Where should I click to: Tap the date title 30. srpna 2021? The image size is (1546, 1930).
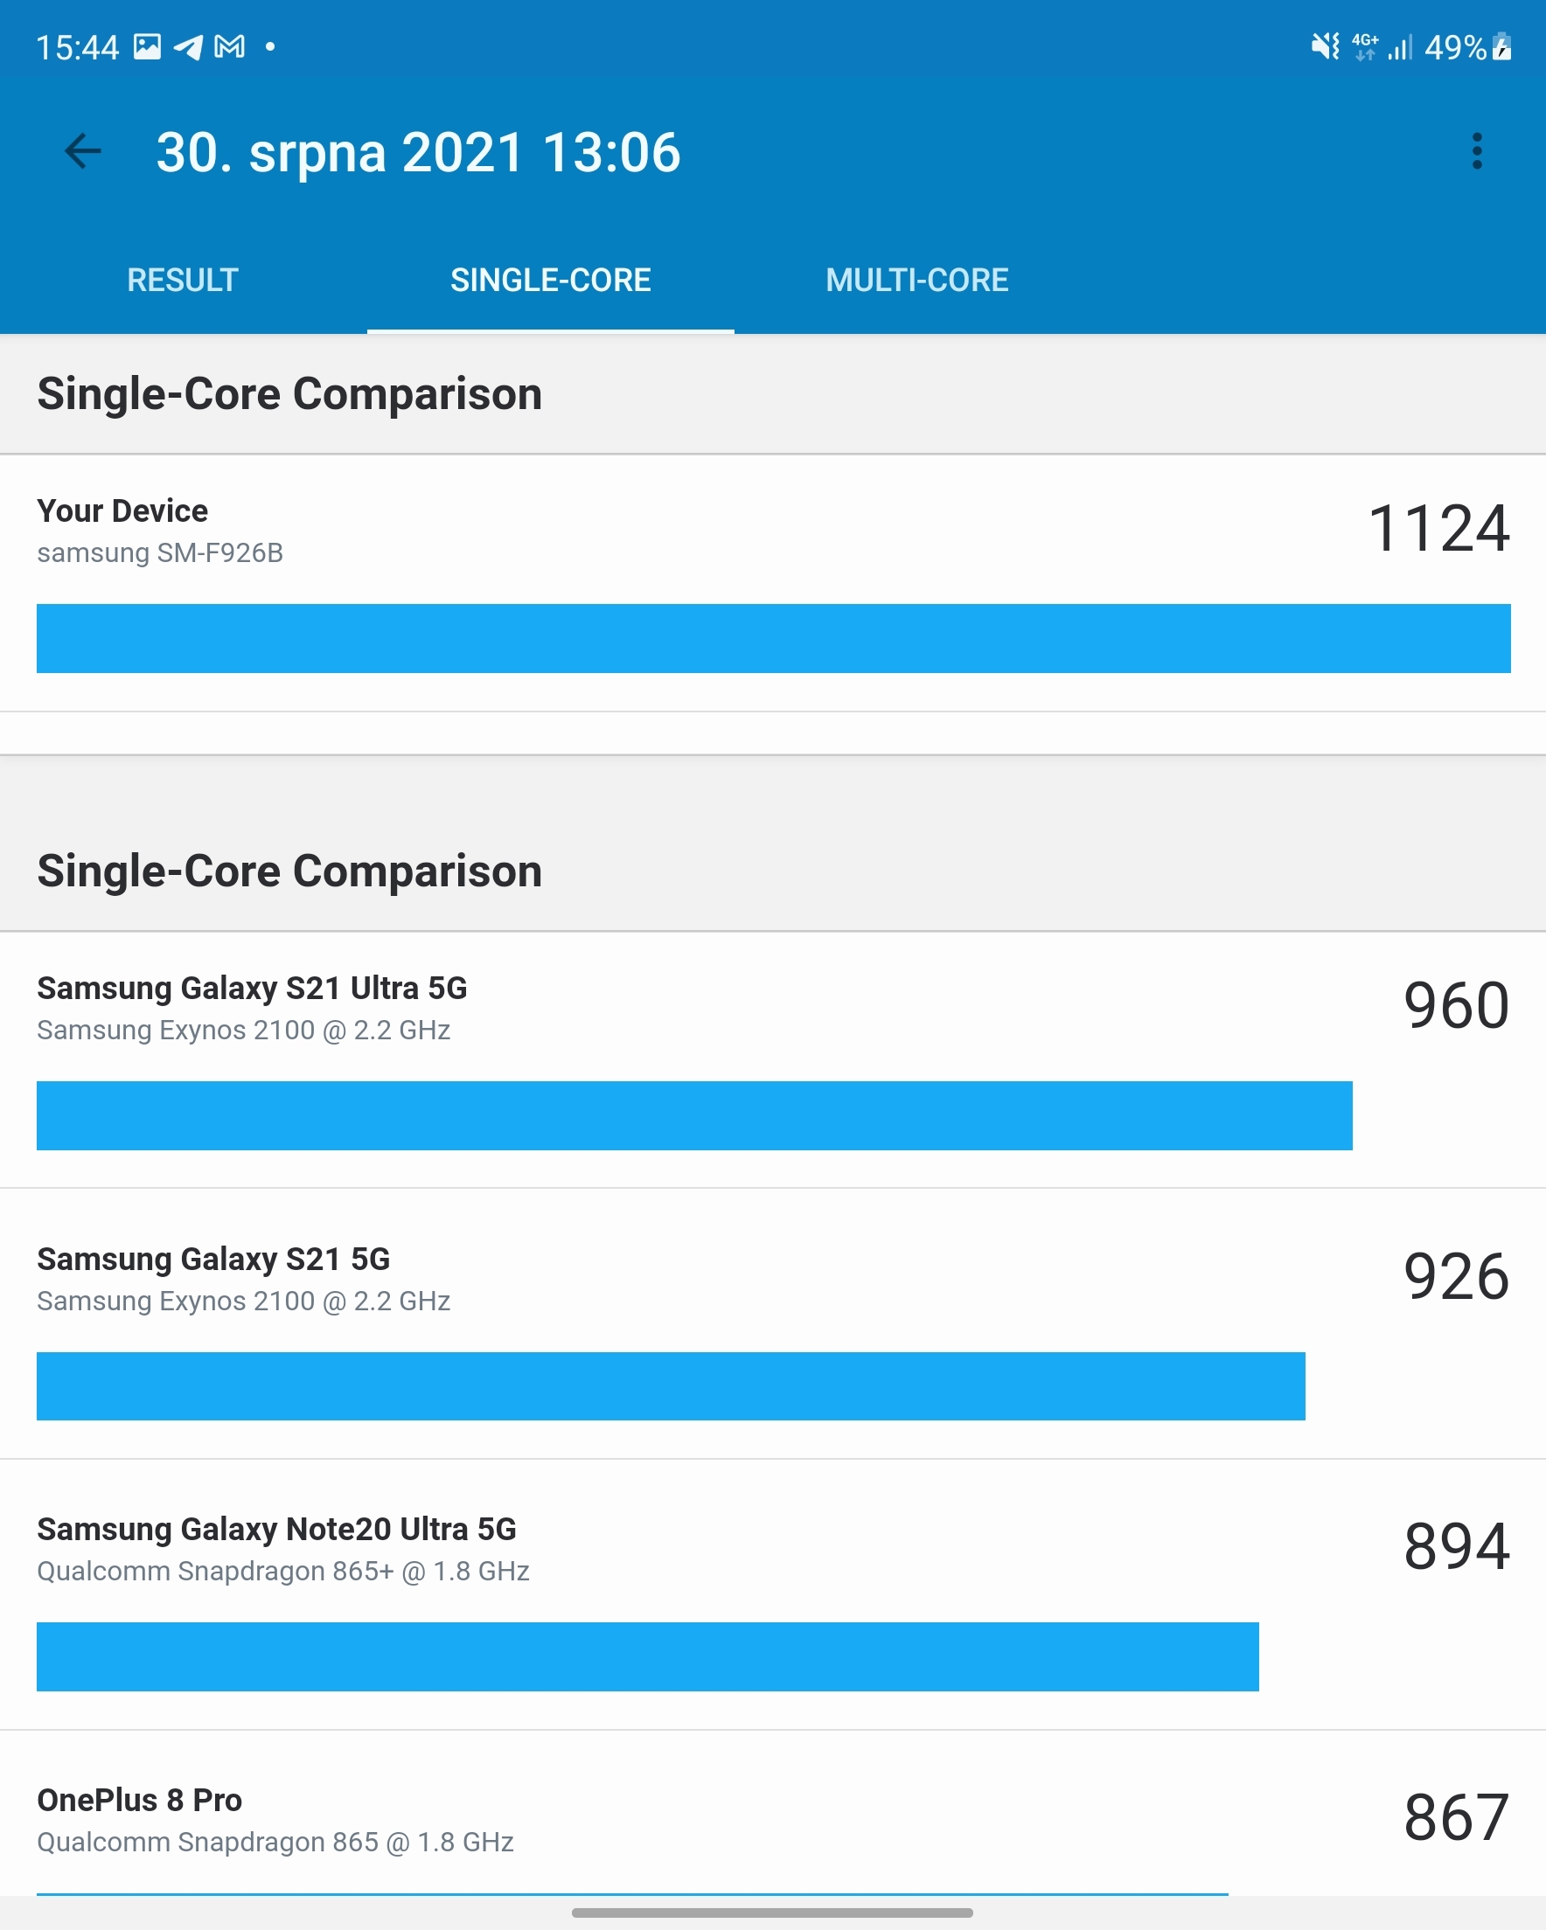tap(418, 152)
